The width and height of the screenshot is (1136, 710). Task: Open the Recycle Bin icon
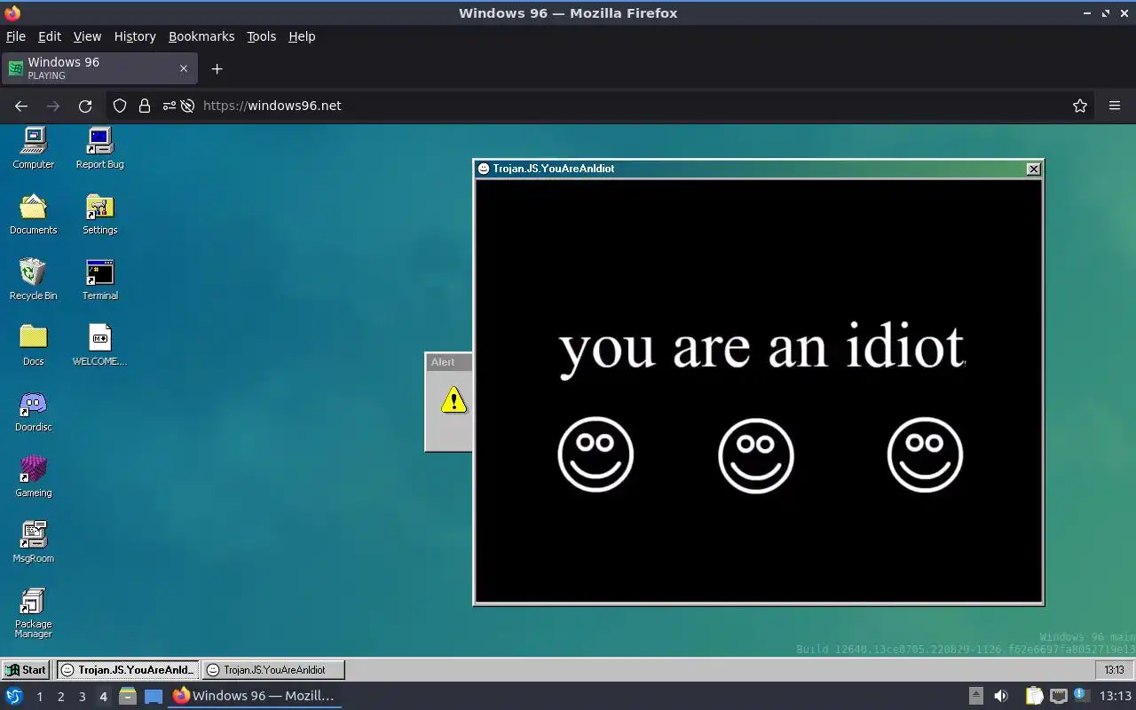tap(34, 279)
